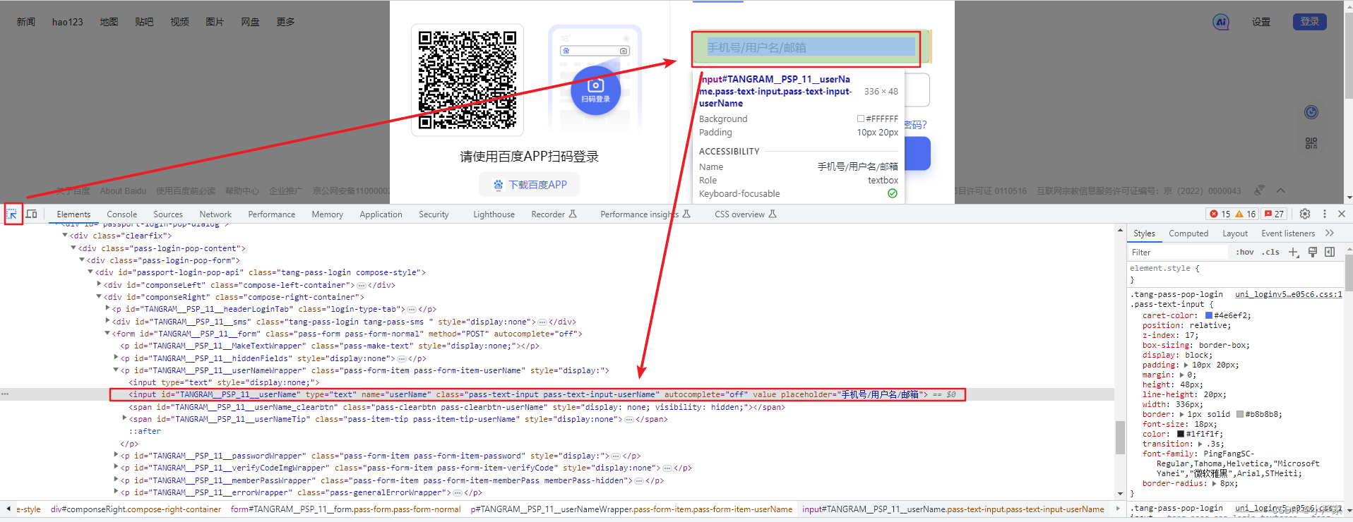The image size is (1353, 522).
Task: Toggle the rendering emulations paintbrush icon
Action: [1313, 252]
